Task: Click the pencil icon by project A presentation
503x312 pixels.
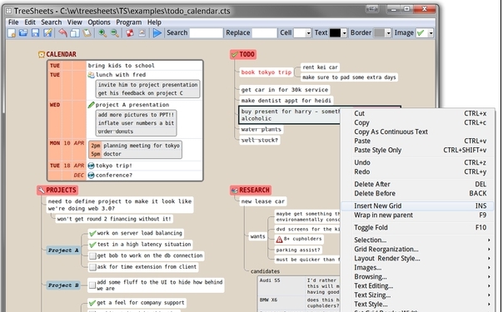Action: [91, 105]
